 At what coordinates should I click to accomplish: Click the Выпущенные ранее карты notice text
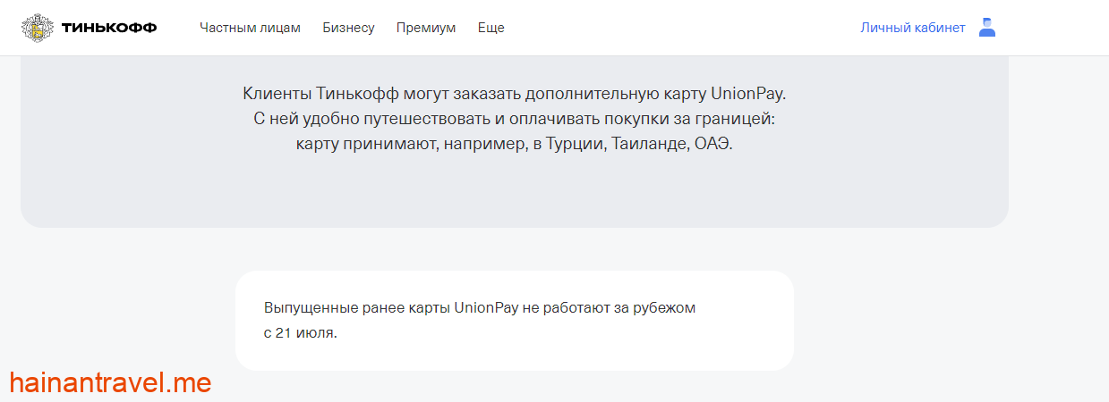pyautogui.click(x=479, y=308)
